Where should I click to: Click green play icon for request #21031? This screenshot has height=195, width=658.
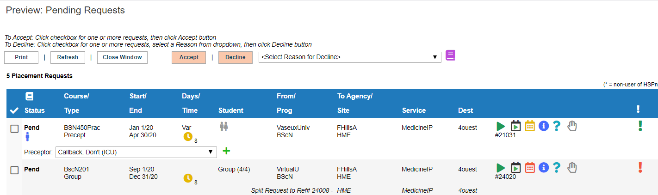[500, 126]
